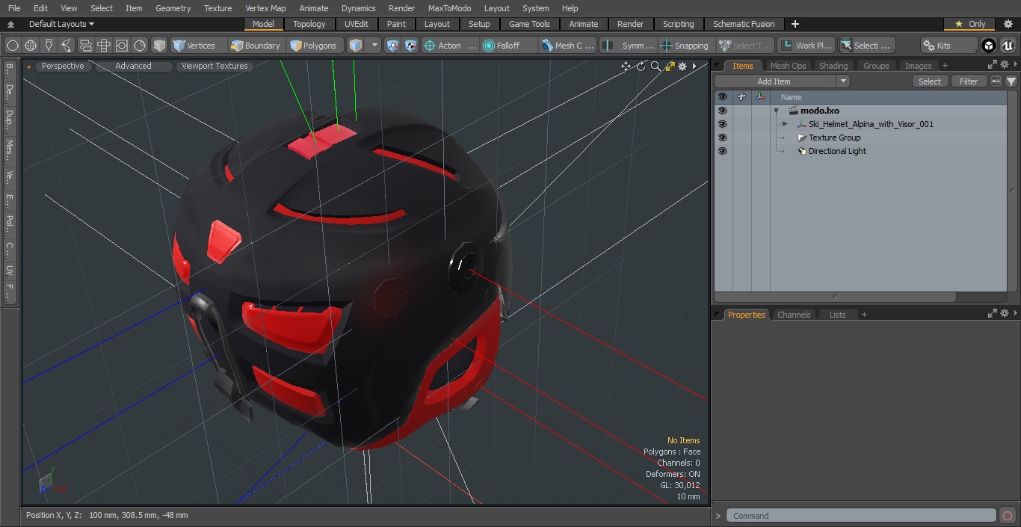The image size is (1021, 527).
Task: Click into the Command input field
Action: 861,516
